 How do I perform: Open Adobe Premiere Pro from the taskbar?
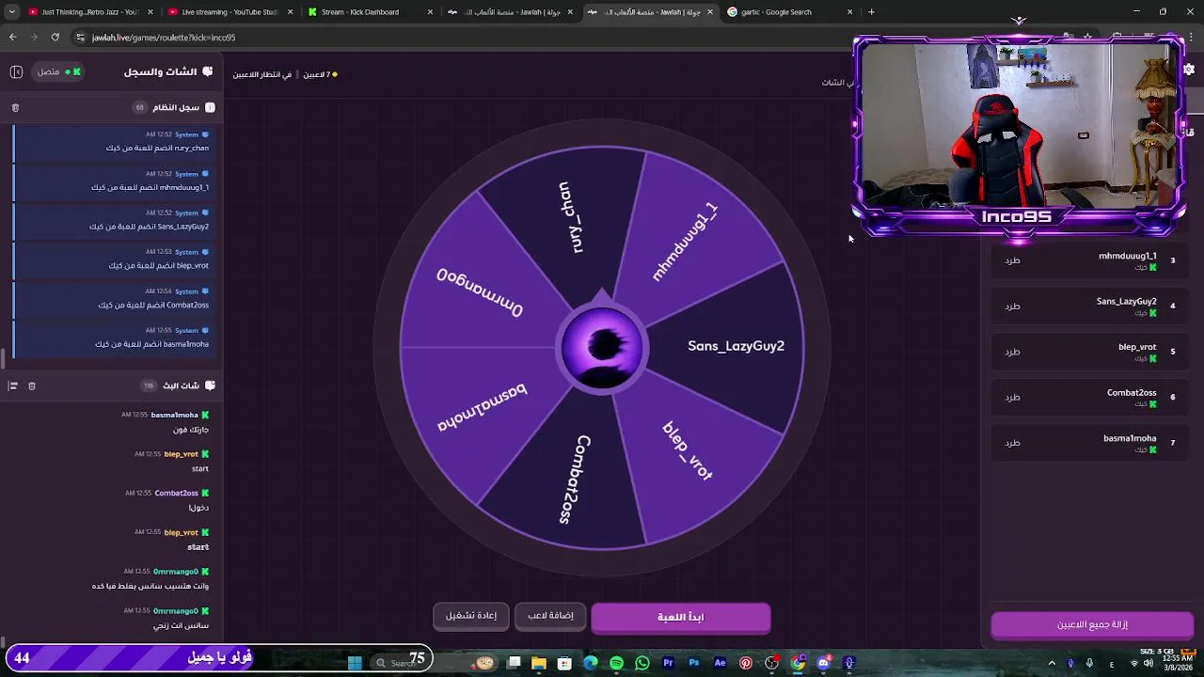tap(668, 663)
